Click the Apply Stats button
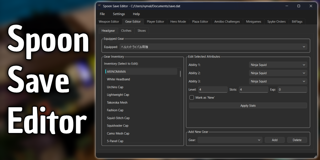The image size is (320, 160). coord(248,105)
